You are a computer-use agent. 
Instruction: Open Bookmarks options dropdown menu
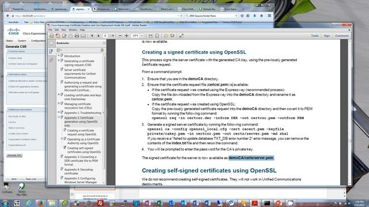point(59,50)
